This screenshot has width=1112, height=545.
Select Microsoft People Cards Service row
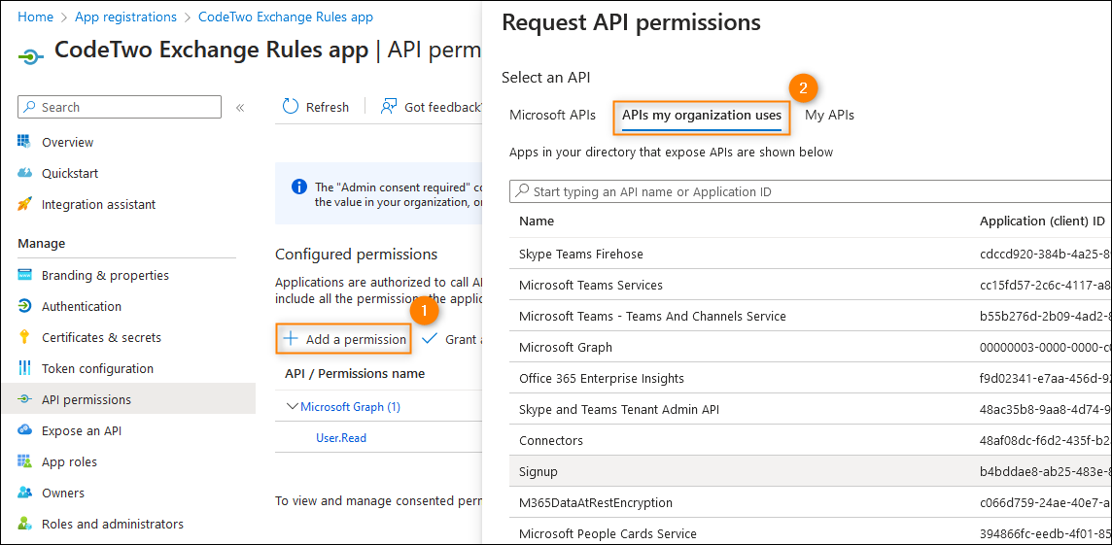pyautogui.click(x=811, y=531)
